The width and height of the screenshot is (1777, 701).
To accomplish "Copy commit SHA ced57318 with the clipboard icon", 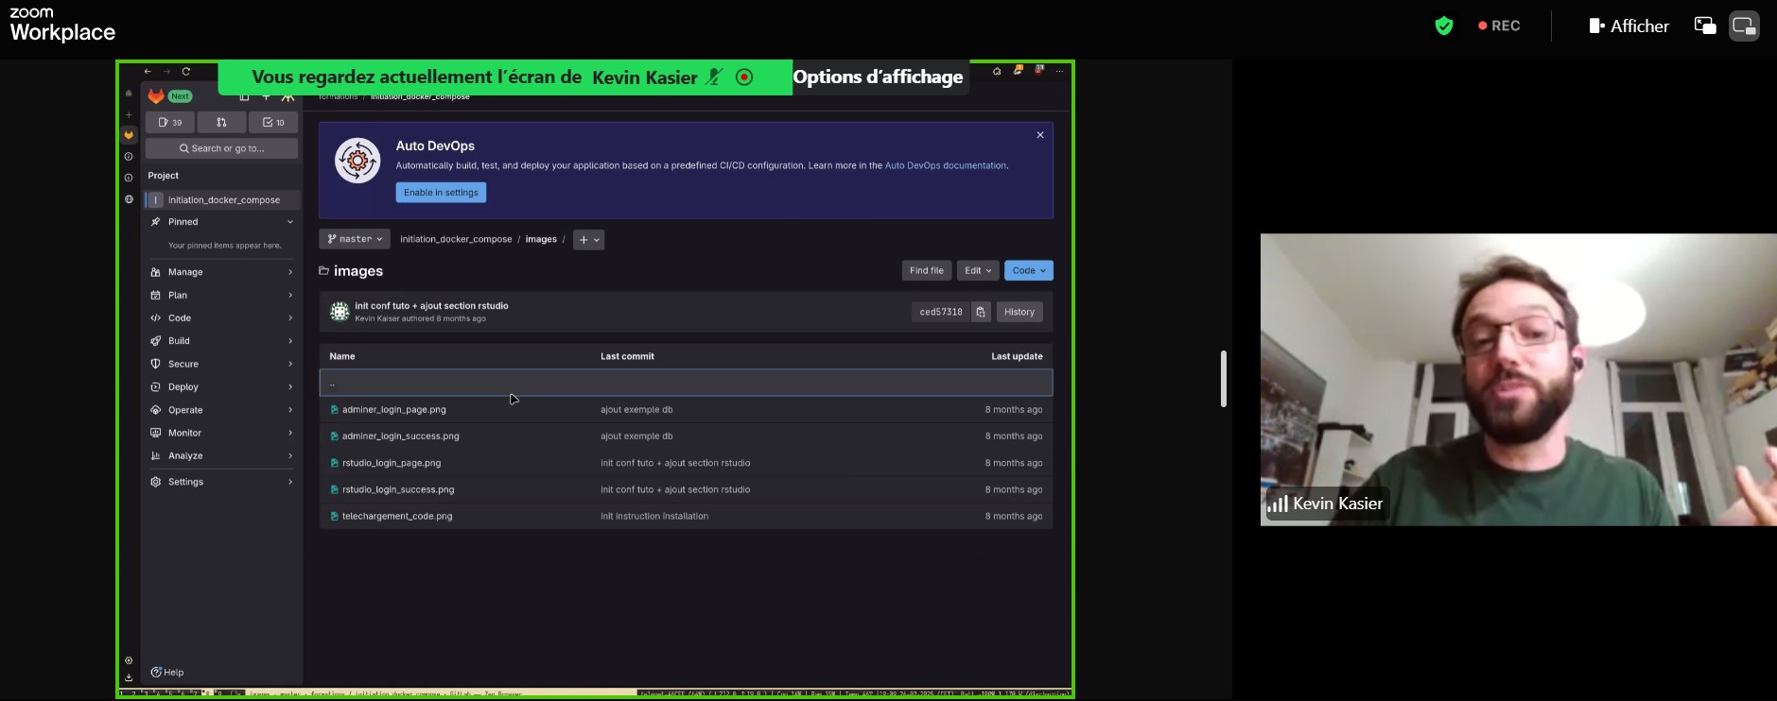I will coord(981,312).
